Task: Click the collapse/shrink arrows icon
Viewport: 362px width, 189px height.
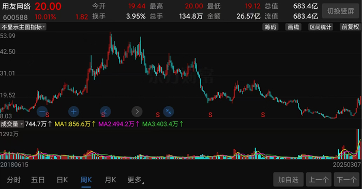Action: coord(168,112)
